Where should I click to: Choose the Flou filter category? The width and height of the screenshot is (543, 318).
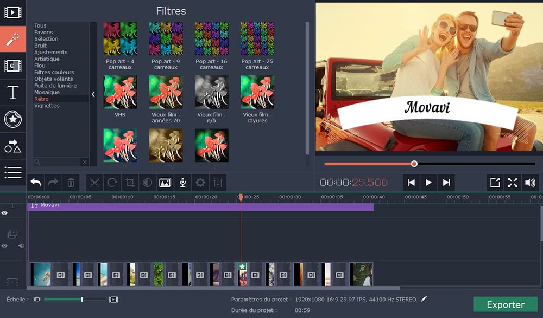(40, 66)
